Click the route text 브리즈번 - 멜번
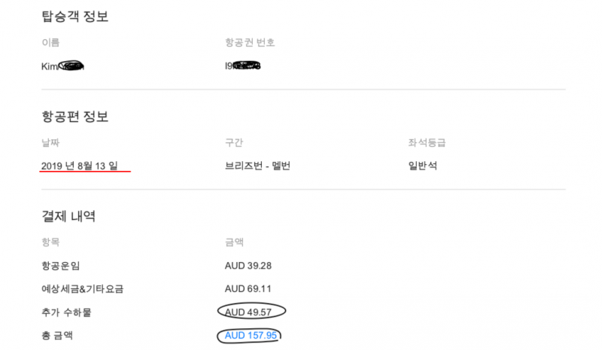The width and height of the screenshot is (602, 350). tap(257, 166)
